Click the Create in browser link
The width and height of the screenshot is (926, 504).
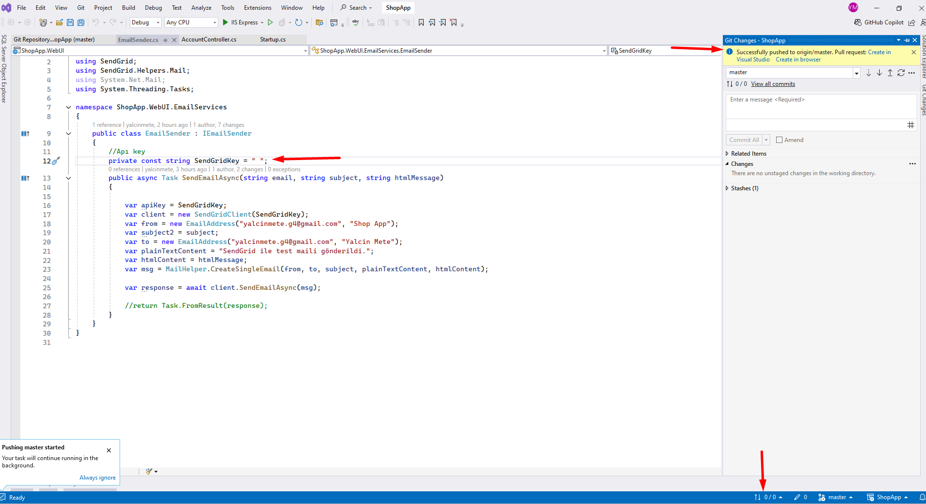click(798, 60)
